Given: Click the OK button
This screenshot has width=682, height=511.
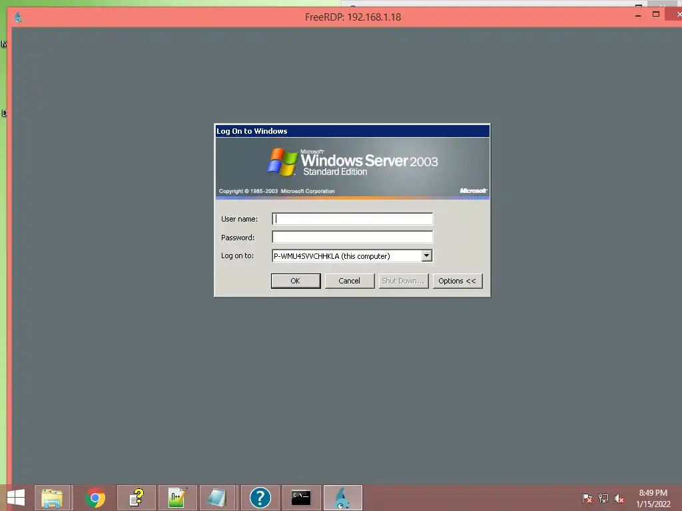Looking at the screenshot, I should (295, 281).
